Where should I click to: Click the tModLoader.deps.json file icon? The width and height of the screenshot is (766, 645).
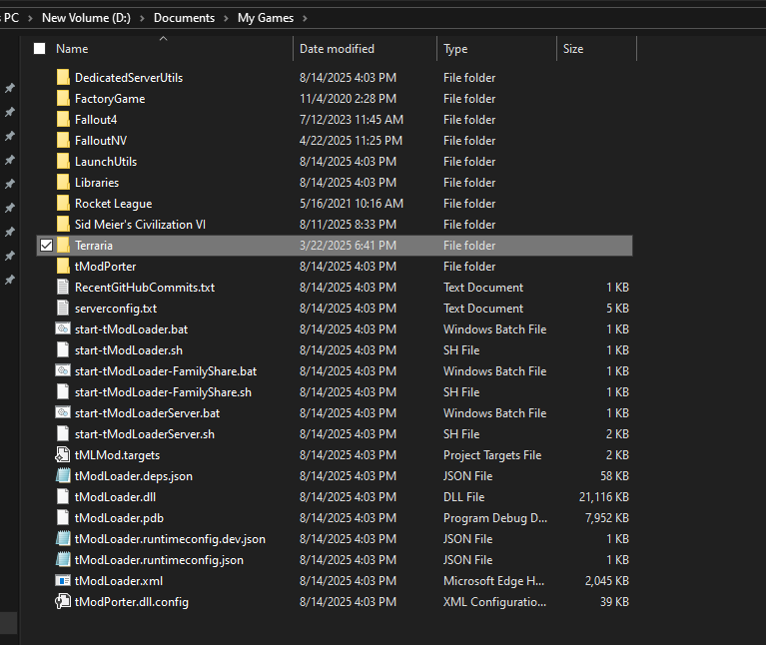[63, 475]
